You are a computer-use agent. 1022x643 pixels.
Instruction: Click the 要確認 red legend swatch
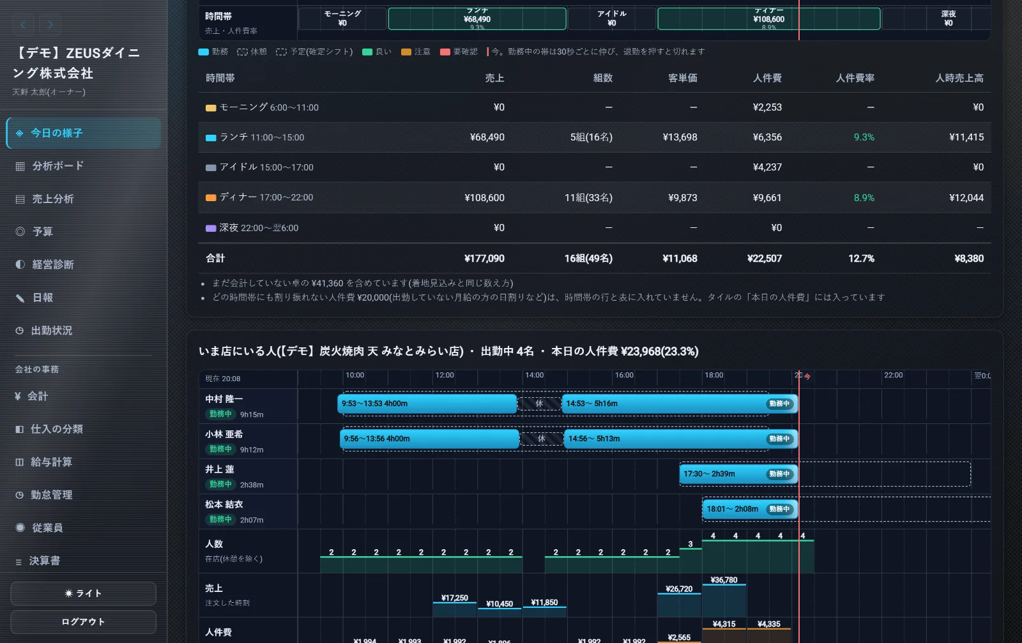coord(445,52)
